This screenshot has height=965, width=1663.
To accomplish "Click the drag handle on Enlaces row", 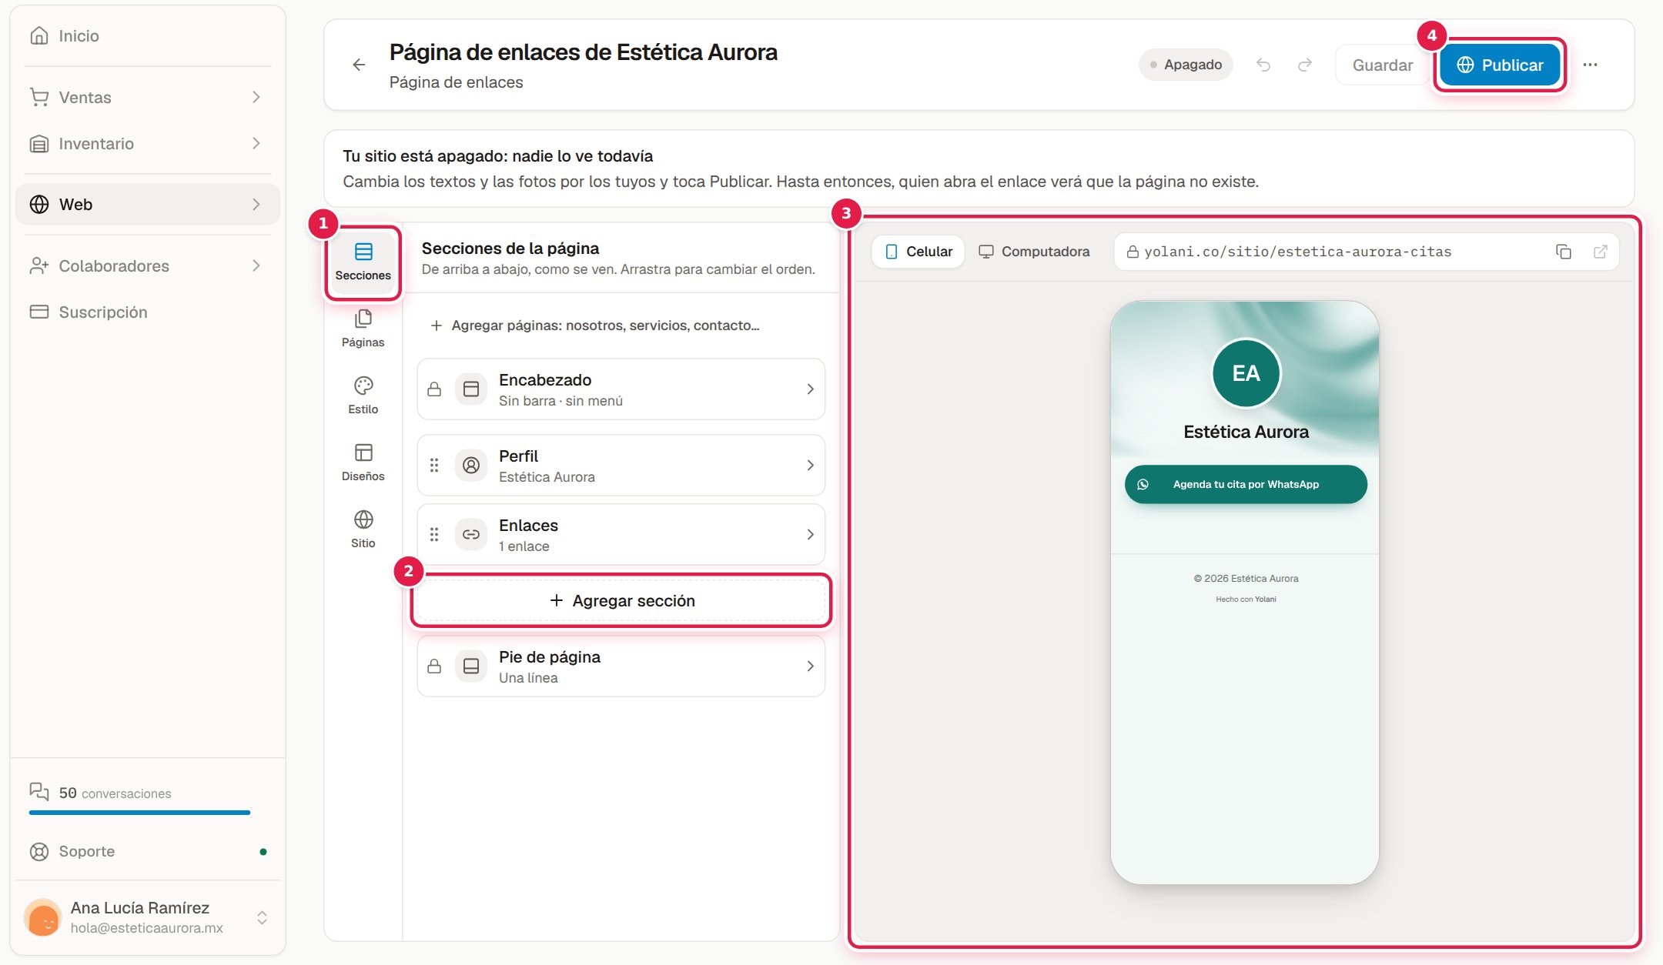I will 434,534.
